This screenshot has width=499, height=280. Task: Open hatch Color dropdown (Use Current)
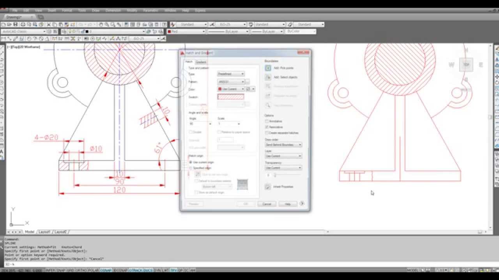pos(231,89)
